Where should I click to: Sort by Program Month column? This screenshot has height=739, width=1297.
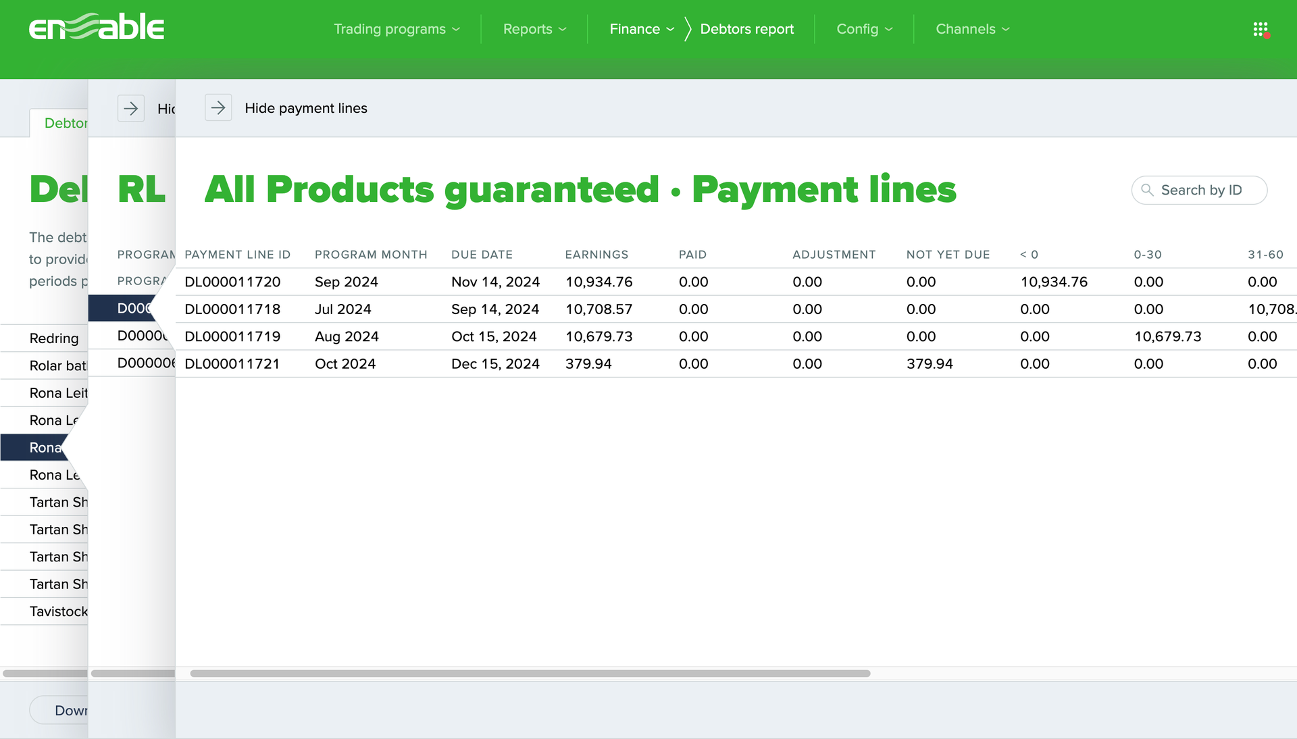click(371, 255)
